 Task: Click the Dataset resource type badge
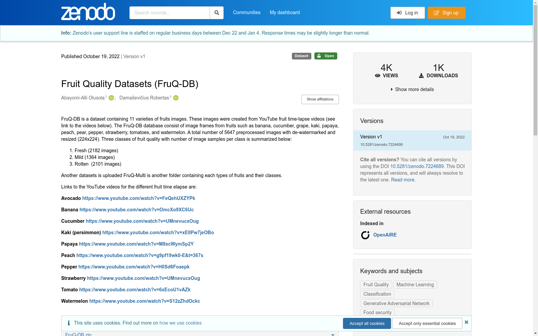(301, 56)
